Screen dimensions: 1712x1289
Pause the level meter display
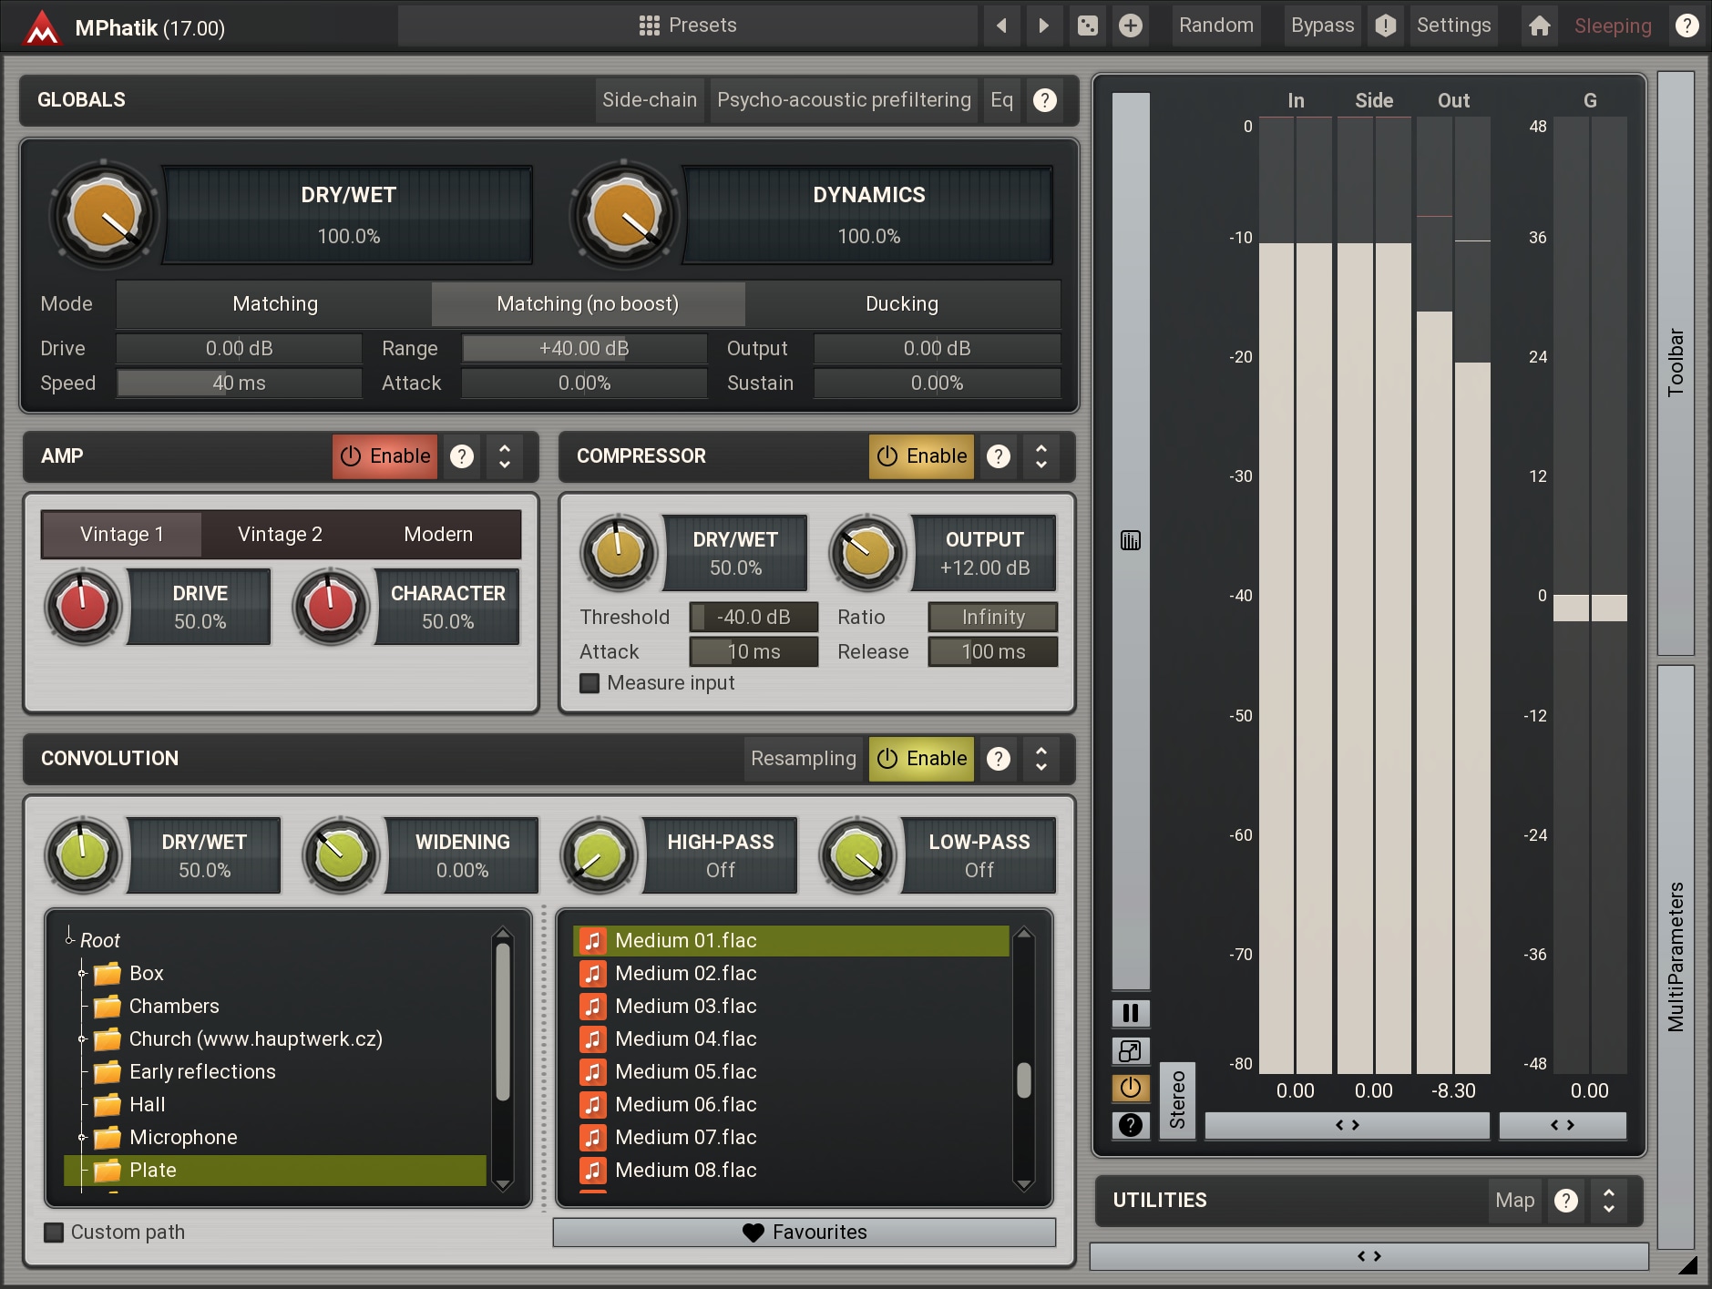click(1130, 1013)
